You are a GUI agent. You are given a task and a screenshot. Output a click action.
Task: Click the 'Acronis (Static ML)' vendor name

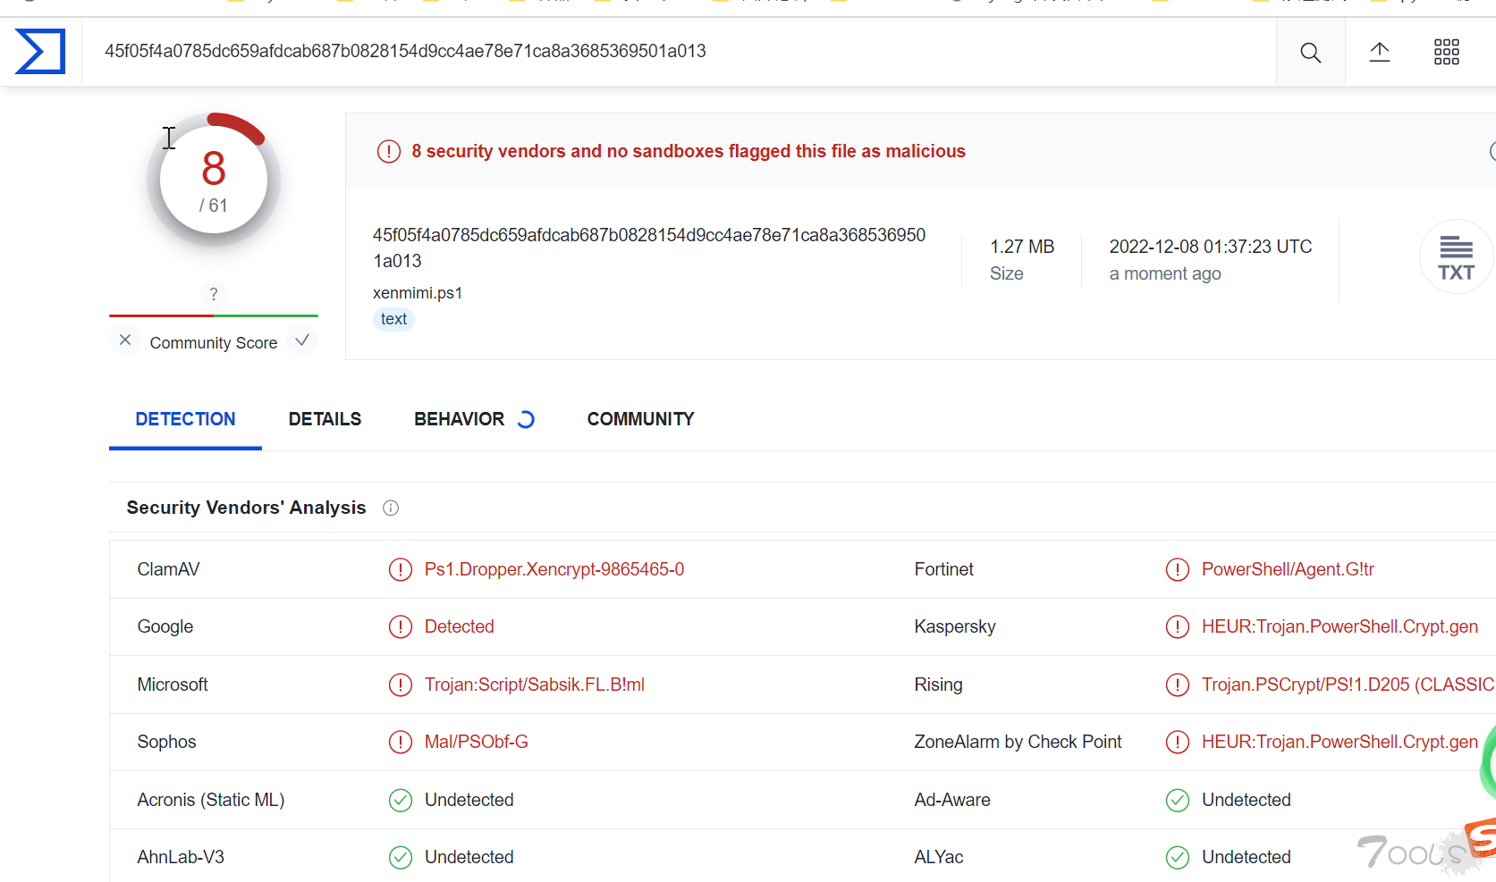(x=211, y=800)
